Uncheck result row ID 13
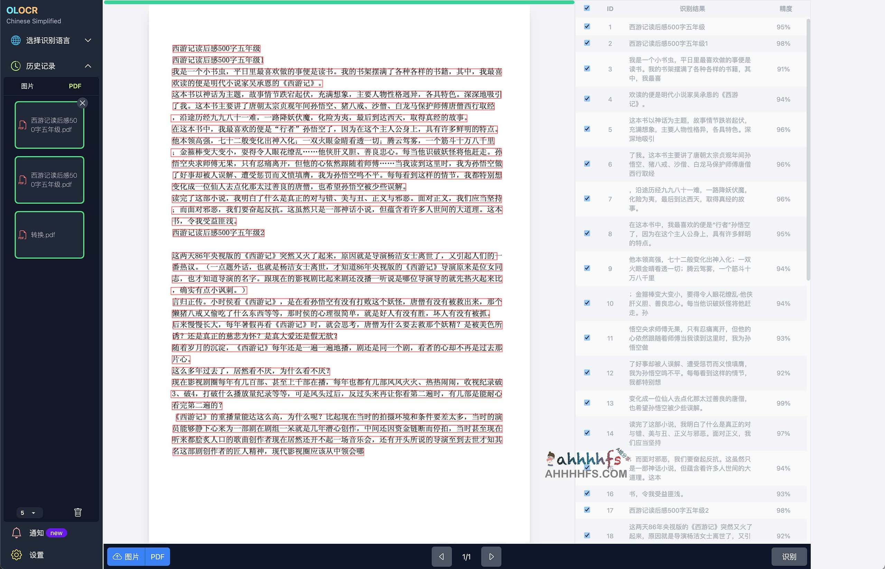 587,403
